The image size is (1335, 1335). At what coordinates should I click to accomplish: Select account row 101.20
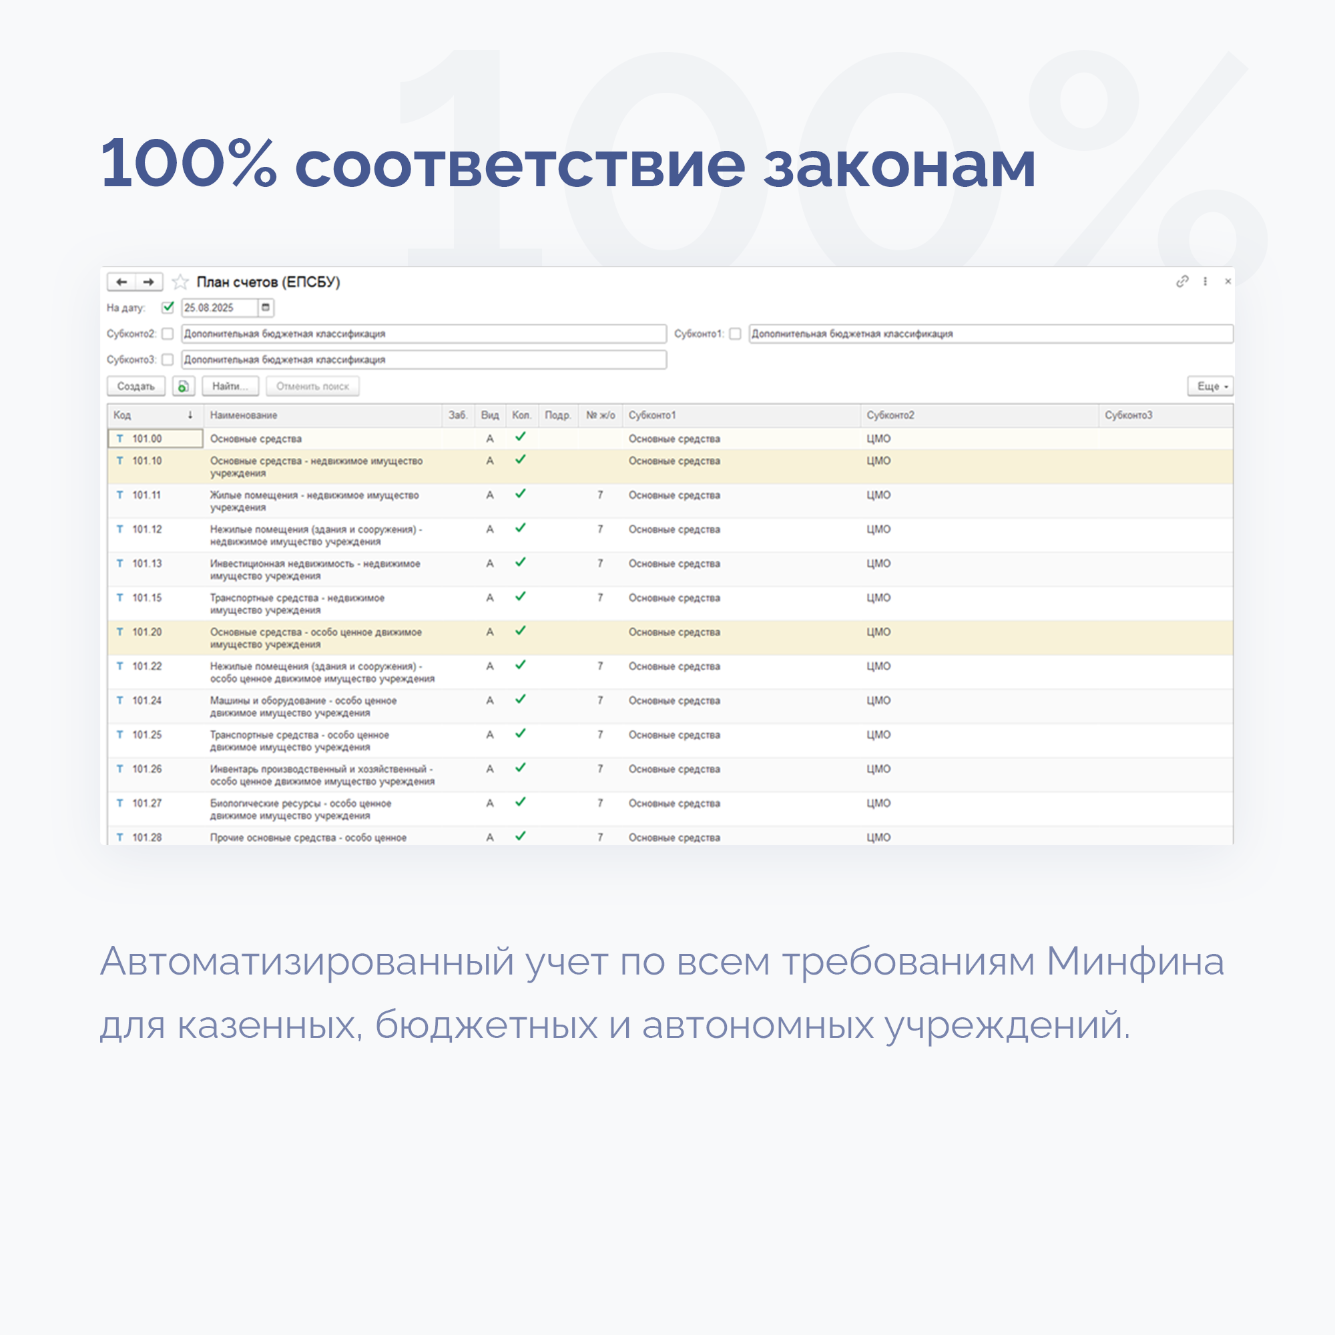click(670, 637)
